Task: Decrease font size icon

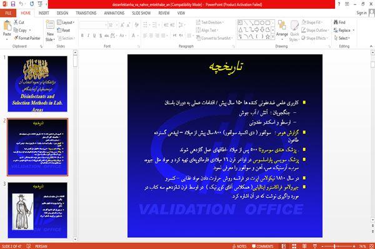Action: pyautogui.click(x=129, y=25)
